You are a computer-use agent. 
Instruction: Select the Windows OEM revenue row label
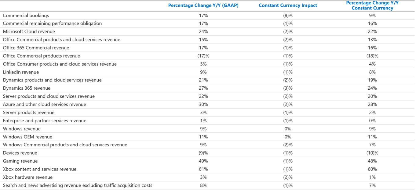point(27,137)
